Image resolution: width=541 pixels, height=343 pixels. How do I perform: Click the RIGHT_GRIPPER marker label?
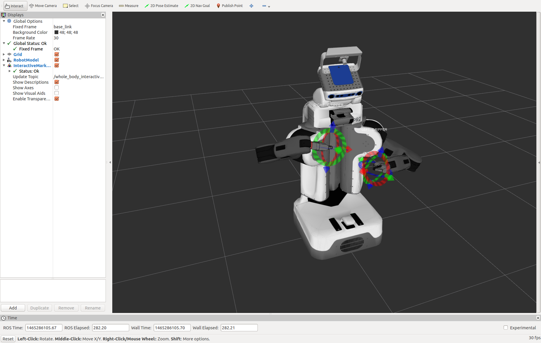[x=328, y=105]
